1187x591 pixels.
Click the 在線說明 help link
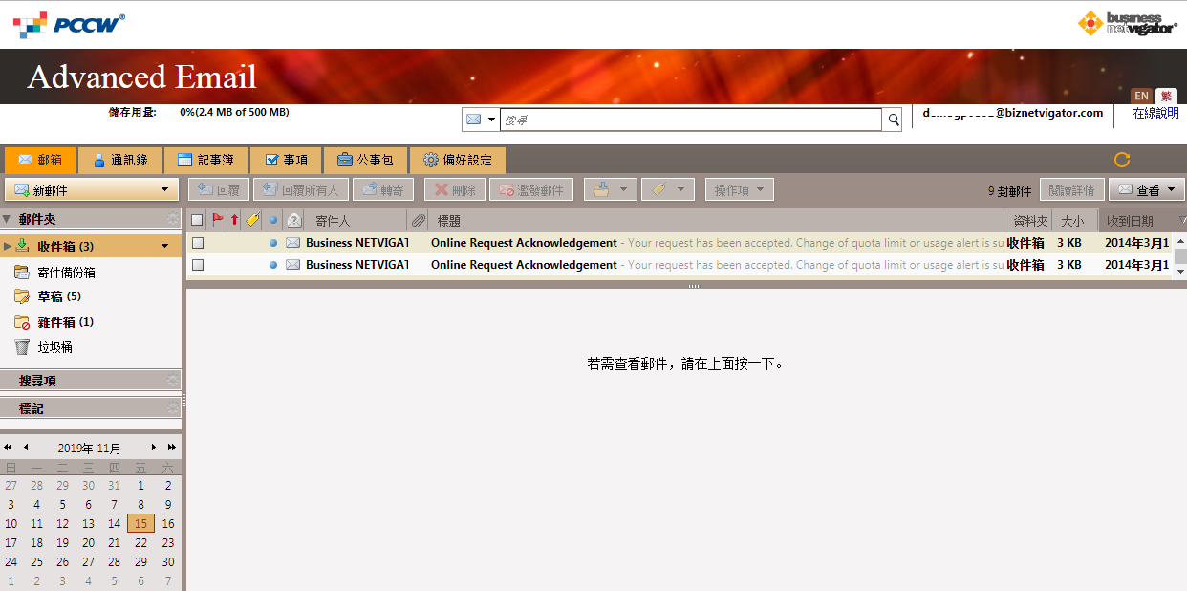tap(1155, 112)
